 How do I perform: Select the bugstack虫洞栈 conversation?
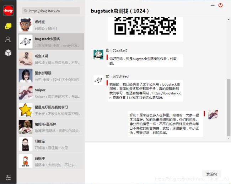click(x=51, y=42)
